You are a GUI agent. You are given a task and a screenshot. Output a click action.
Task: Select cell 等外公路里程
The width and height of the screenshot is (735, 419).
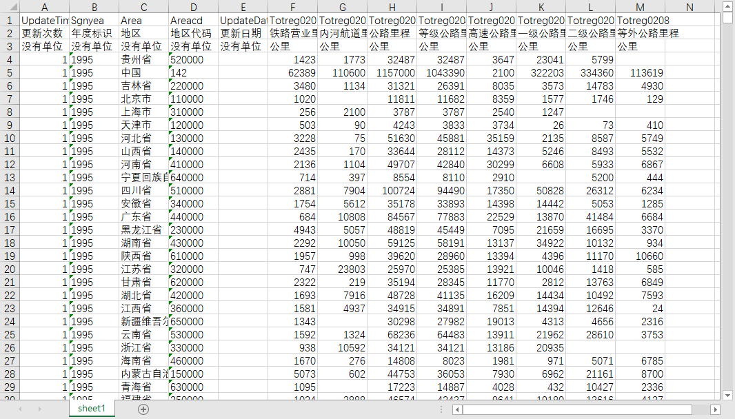pyautogui.click(x=641, y=33)
